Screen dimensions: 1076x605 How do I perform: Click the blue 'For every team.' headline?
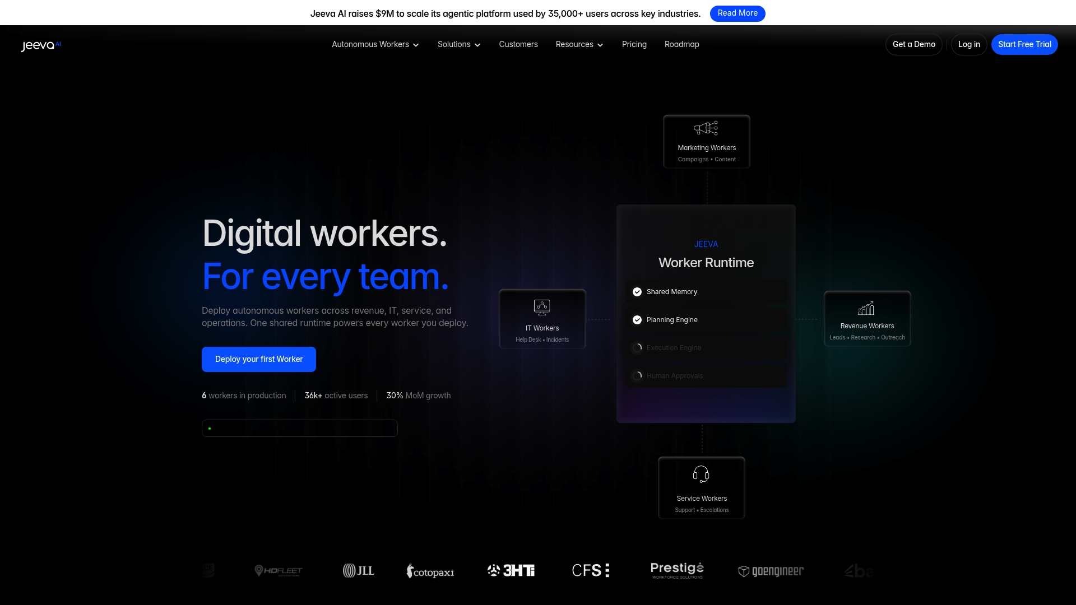(x=326, y=277)
